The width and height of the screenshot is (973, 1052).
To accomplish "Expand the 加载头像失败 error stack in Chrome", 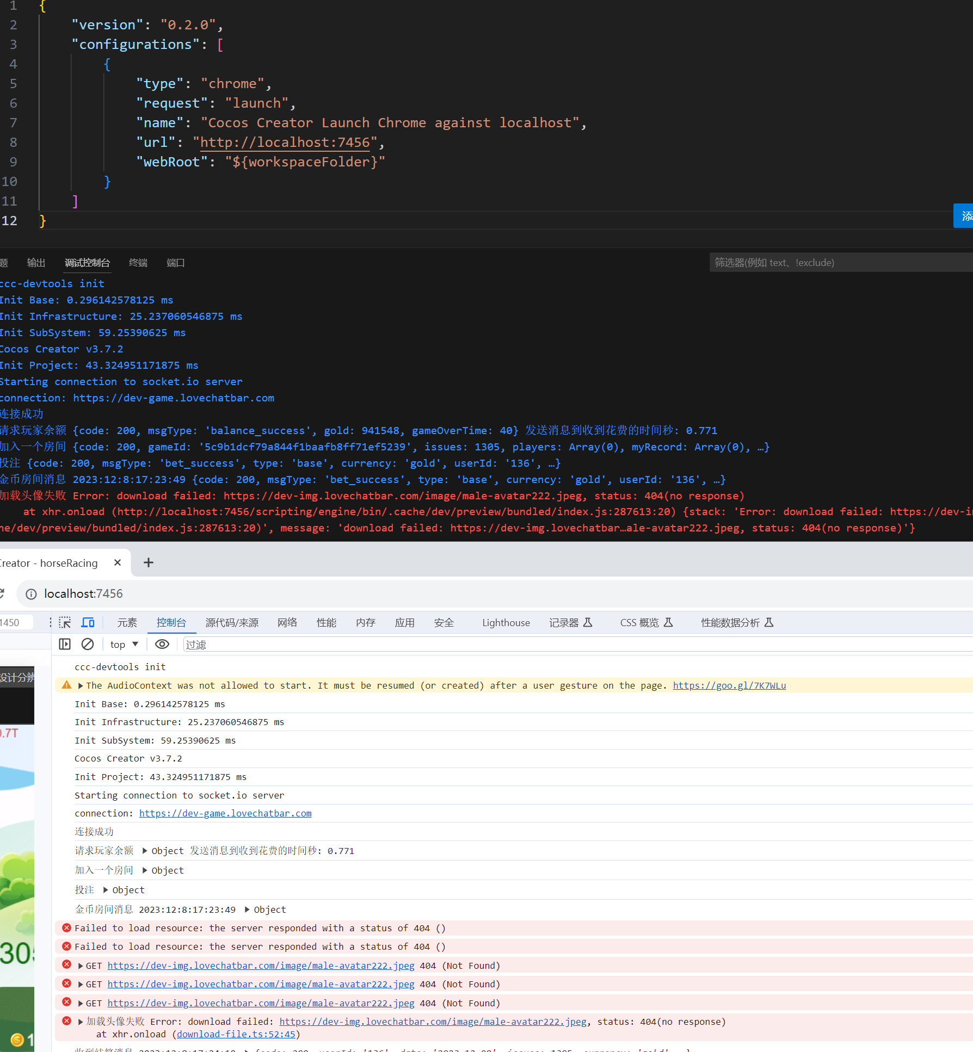I will [x=81, y=1022].
